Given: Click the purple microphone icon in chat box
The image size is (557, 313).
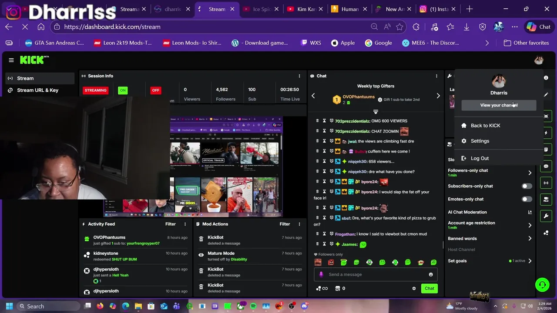Looking at the screenshot, I should point(321,274).
